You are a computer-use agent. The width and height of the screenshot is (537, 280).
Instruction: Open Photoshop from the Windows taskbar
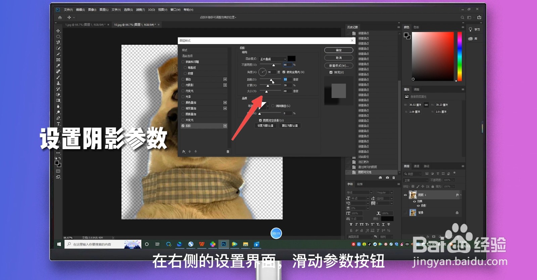(x=224, y=244)
